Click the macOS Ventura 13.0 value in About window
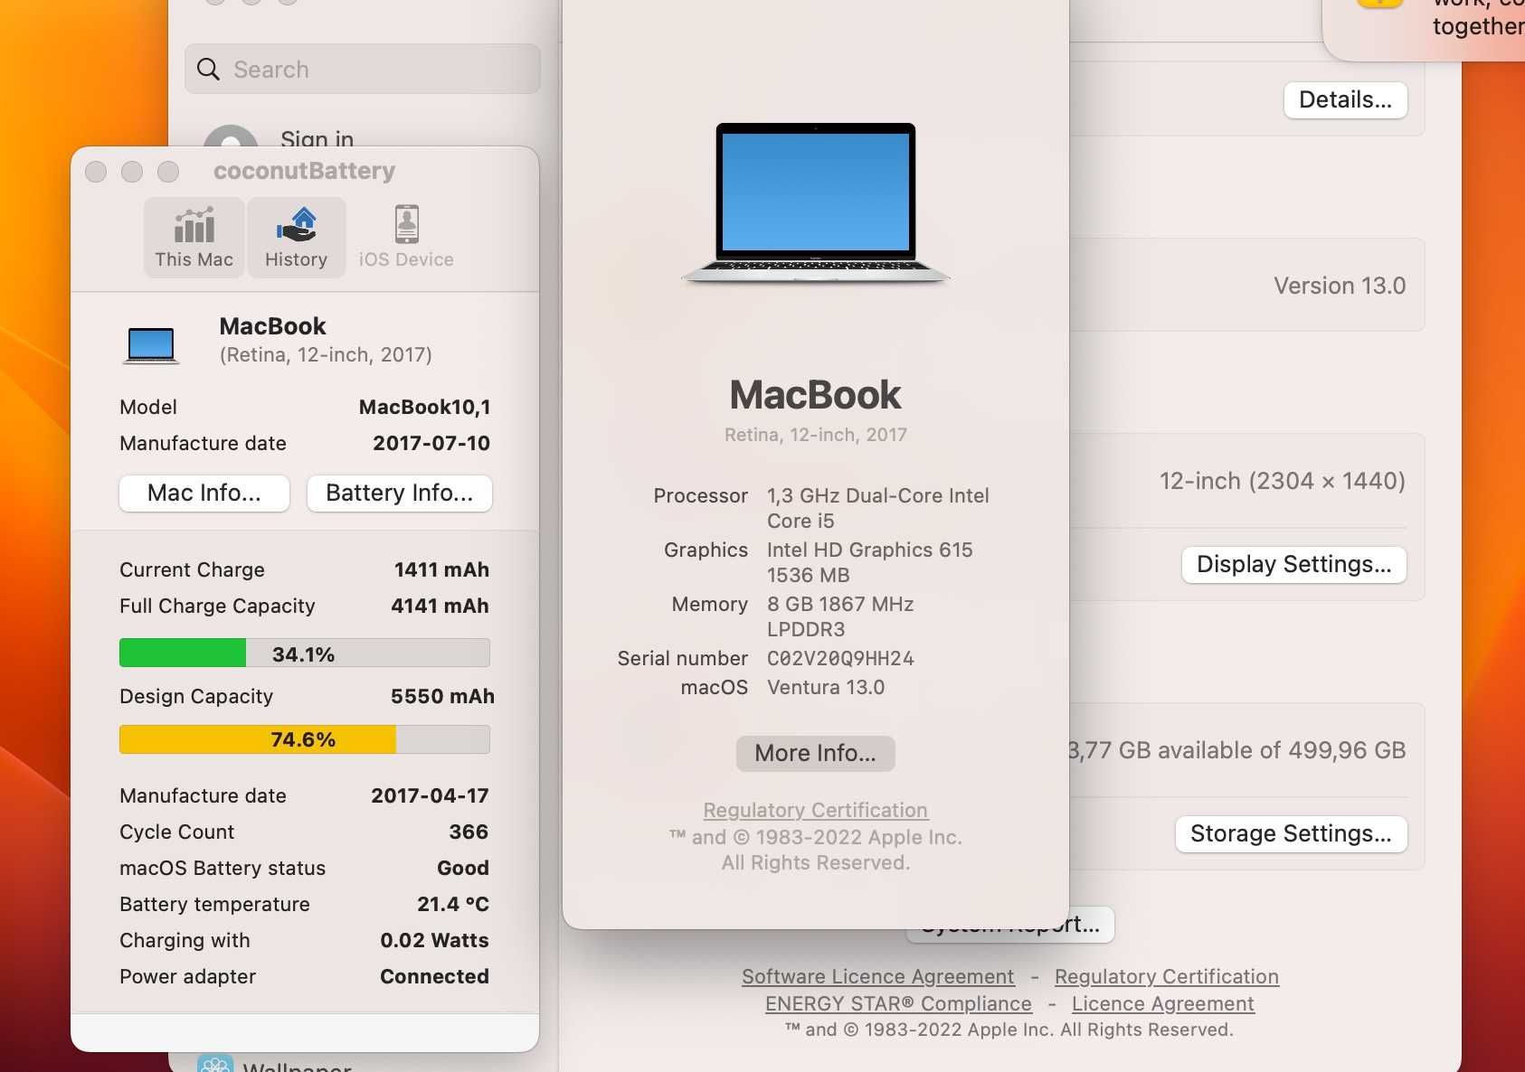Image resolution: width=1525 pixels, height=1072 pixels. [x=826, y=687]
